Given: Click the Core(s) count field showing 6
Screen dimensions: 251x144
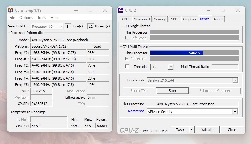Looking at the screenshot, I should tap(68, 27).
